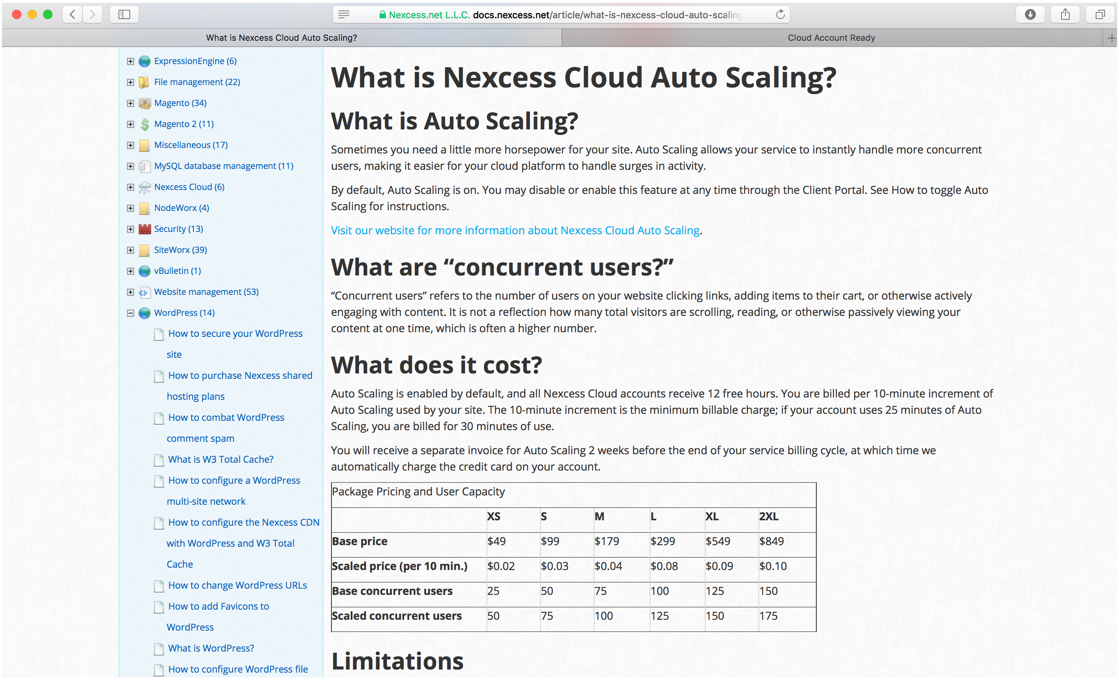Open Reader view icon in address bar
Image resolution: width=1119 pixels, height=680 pixels.
(x=344, y=14)
